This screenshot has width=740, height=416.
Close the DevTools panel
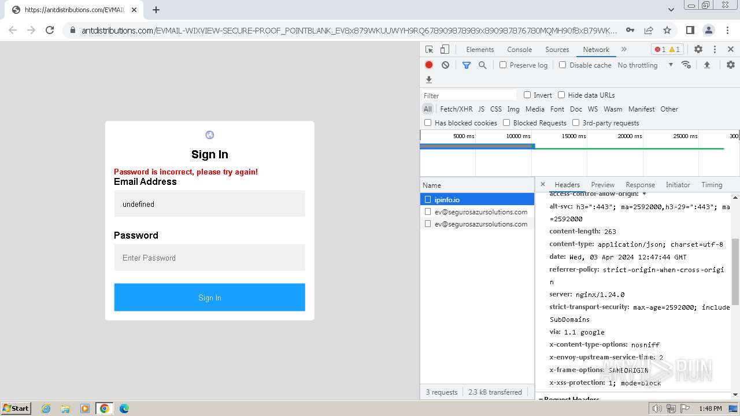[x=731, y=50]
